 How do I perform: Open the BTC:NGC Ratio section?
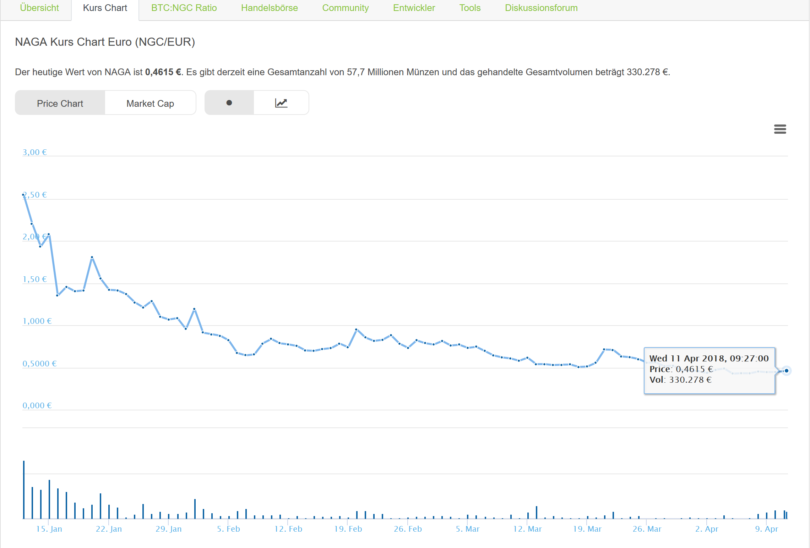coord(184,8)
